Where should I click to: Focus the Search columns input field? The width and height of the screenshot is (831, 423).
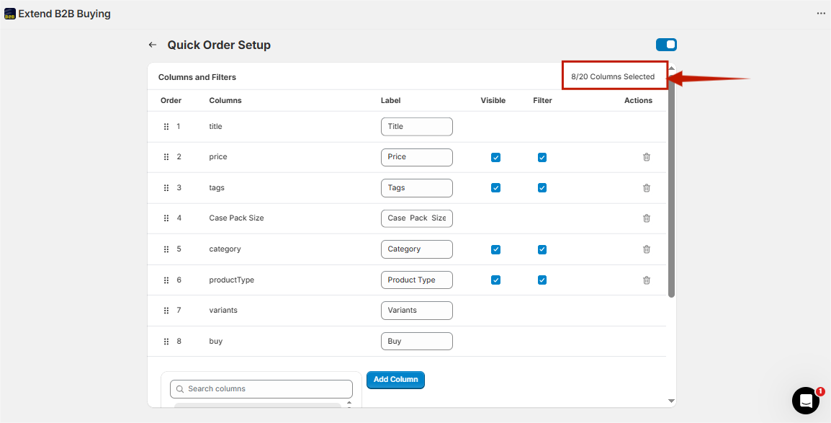pyautogui.click(x=261, y=389)
